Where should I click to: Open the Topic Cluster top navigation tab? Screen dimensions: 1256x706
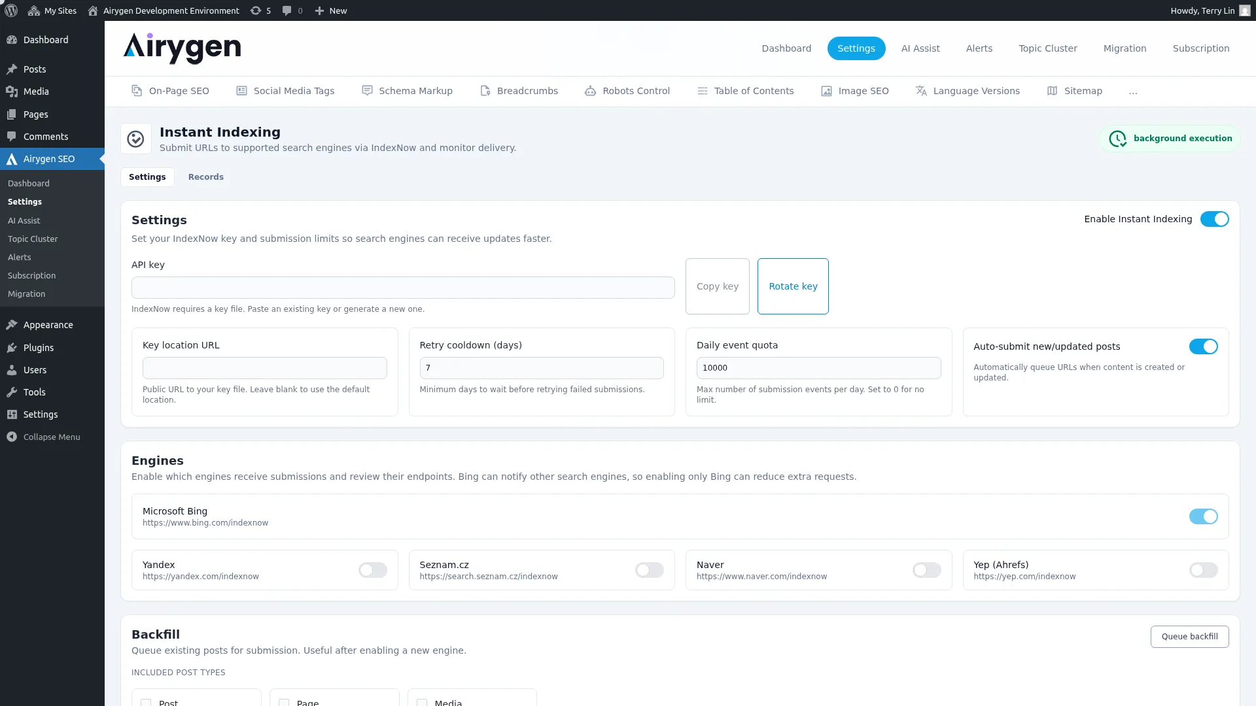(1048, 48)
